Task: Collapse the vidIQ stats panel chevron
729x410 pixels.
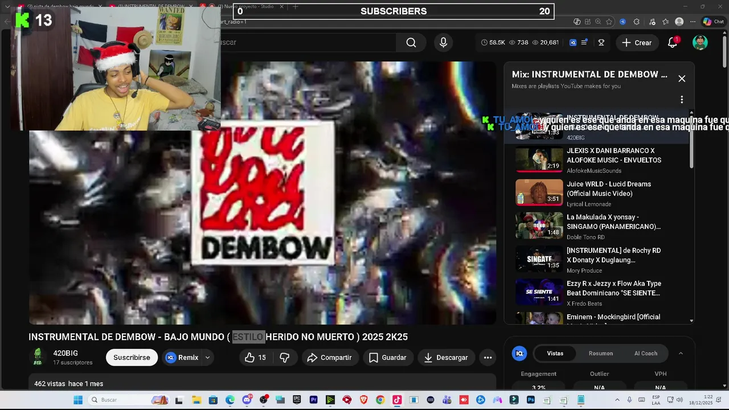Action: click(681, 354)
